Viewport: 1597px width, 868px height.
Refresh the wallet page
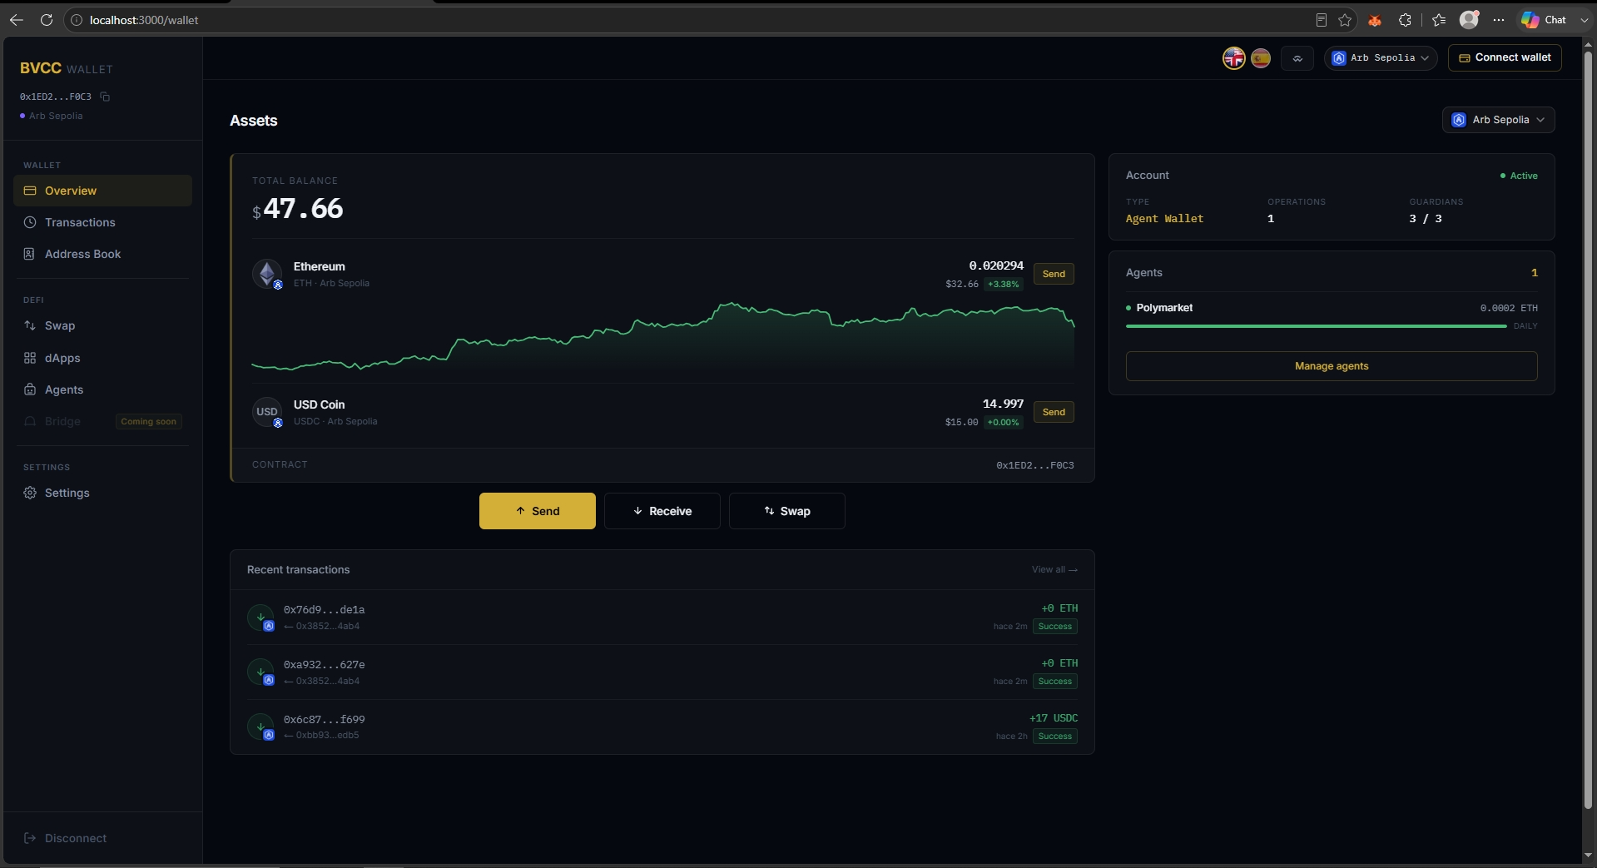click(47, 20)
